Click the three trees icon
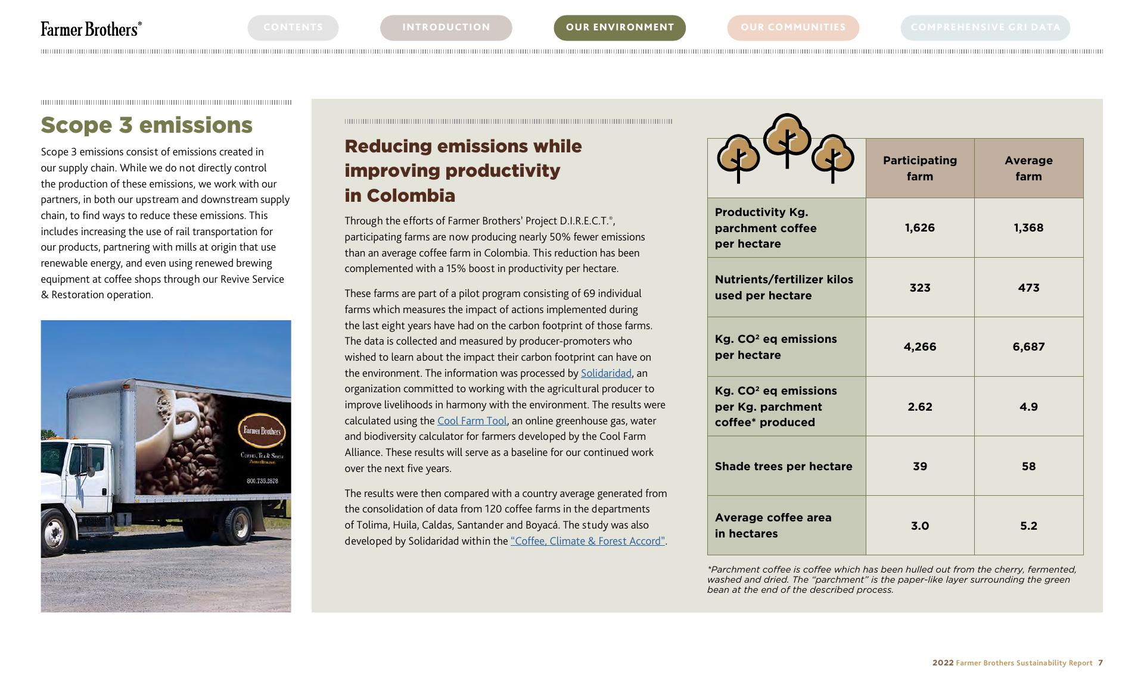This screenshot has width=1144, height=694. 786,150
